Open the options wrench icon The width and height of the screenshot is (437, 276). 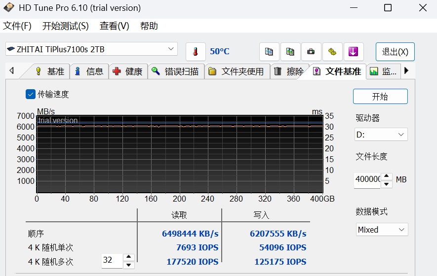(x=332, y=52)
